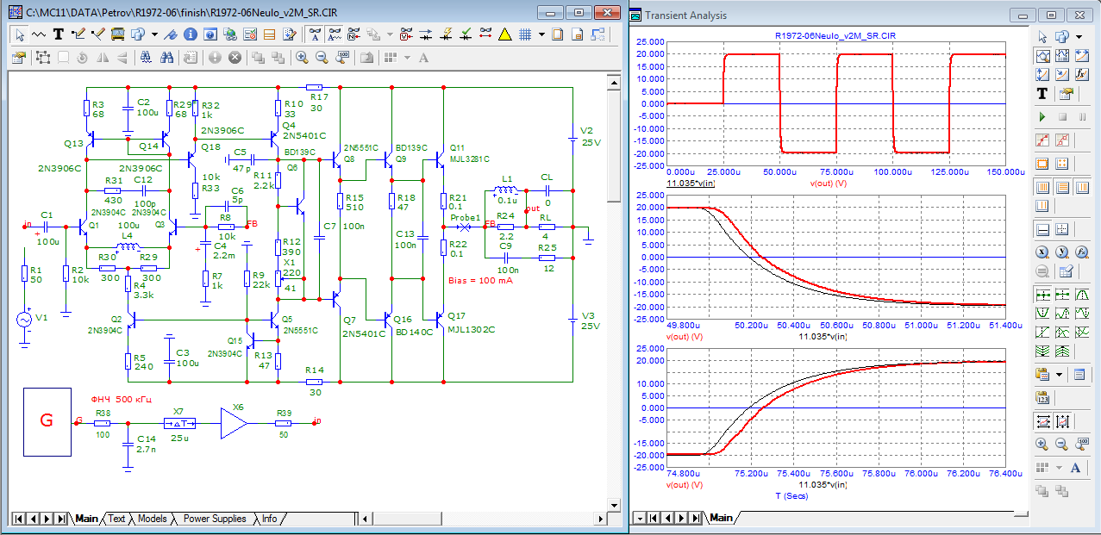Click zoom in magnifier in schematic toolbar

point(302,58)
